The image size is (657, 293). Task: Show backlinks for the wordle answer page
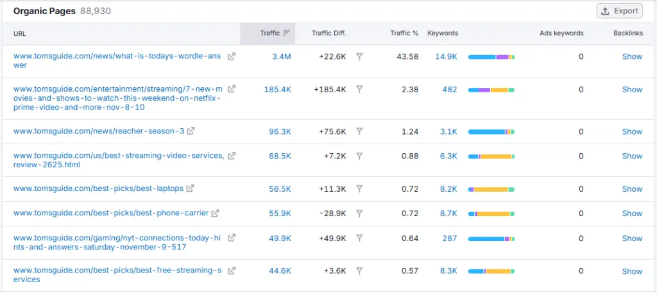[632, 56]
